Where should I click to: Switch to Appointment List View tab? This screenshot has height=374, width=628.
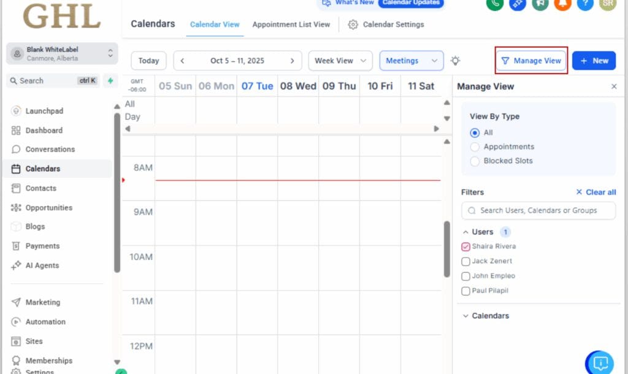[x=290, y=25]
